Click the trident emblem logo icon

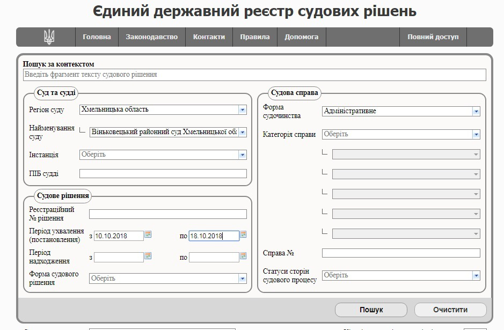tap(49, 37)
